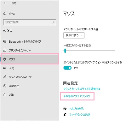Open the 自動再生 settings page
Screen dimensions: 126x121
pyautogui.click(x=14, y=86)
